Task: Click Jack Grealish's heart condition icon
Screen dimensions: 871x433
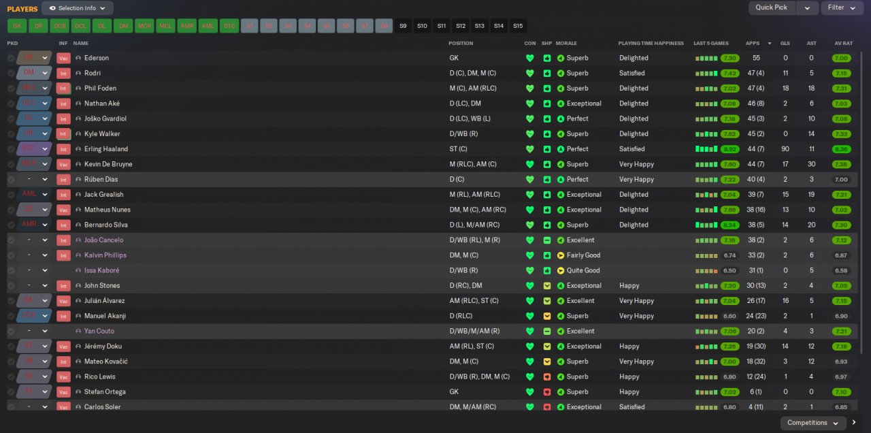Action: click(530, 195)
